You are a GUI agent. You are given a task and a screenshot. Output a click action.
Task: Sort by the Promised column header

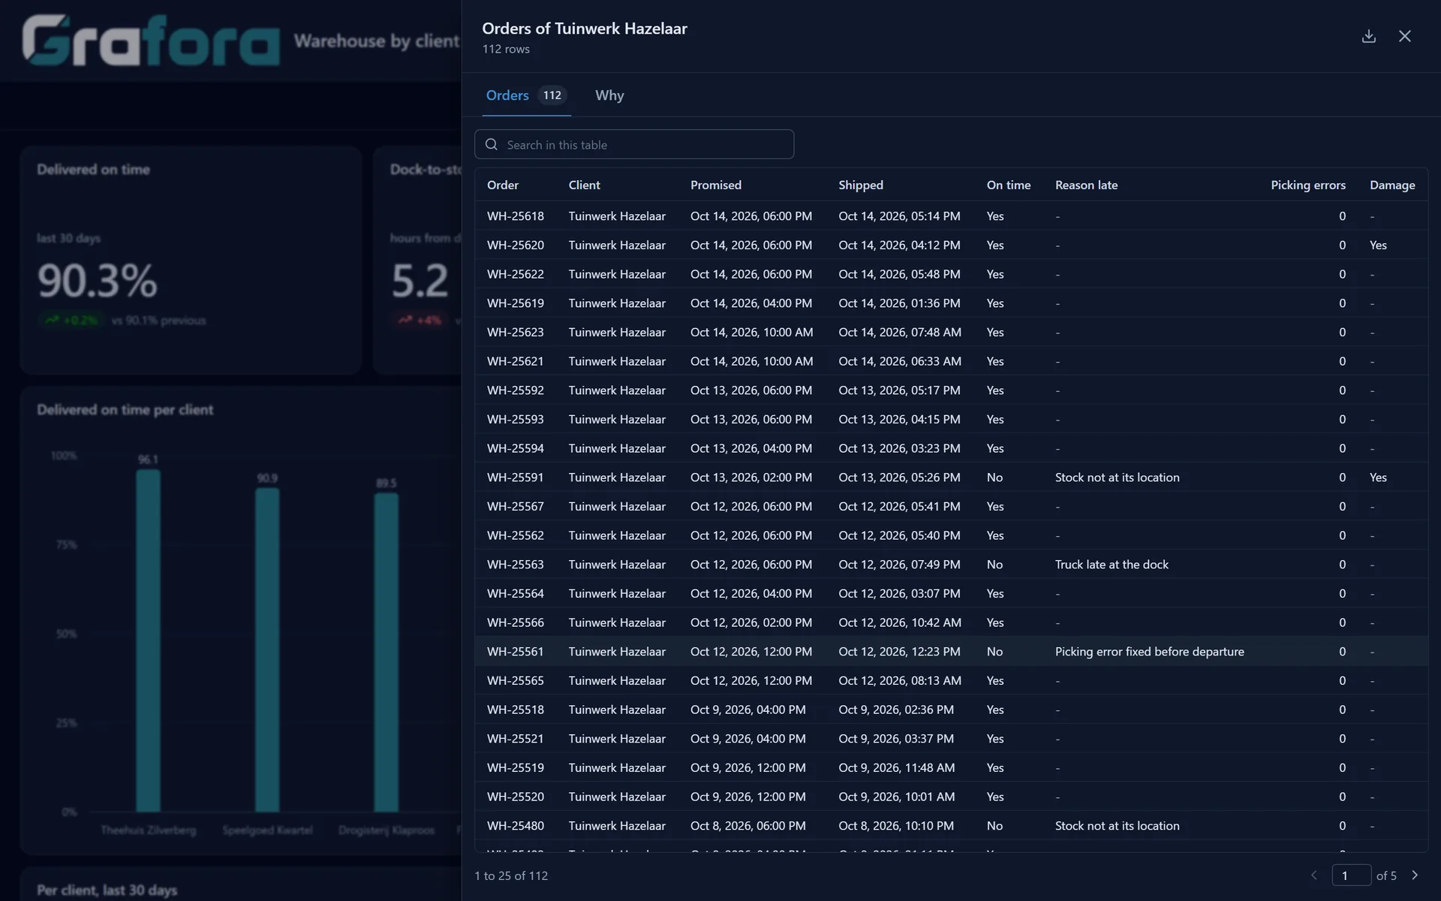coord(715,185)
